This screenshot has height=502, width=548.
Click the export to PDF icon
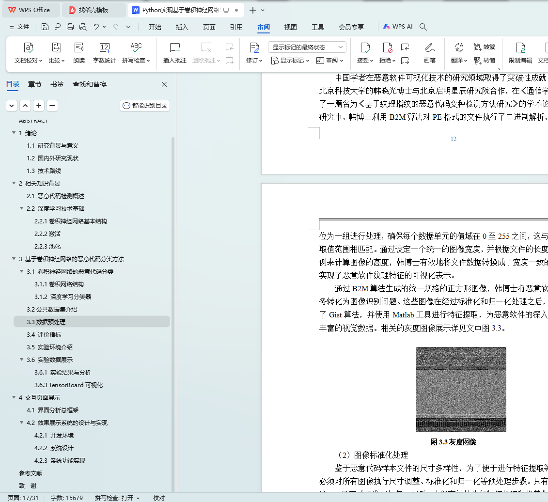(58, 27)
